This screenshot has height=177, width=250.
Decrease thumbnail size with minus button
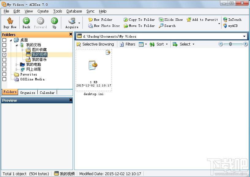pyautogui.click(x=221, y=44)
